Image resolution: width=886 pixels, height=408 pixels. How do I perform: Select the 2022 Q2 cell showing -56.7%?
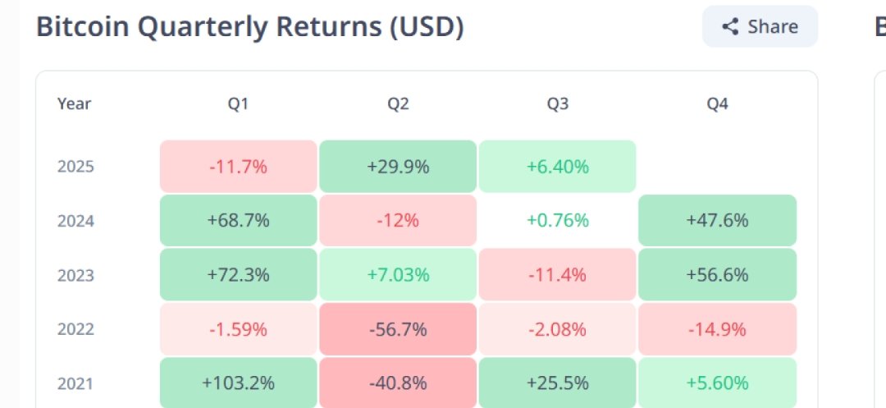tap(398, 329)
